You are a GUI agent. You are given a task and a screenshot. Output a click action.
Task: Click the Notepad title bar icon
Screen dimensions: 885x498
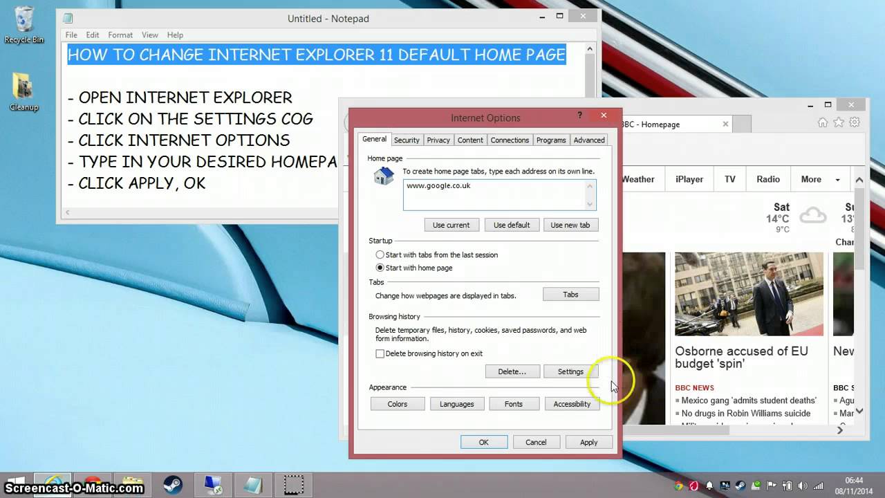[68, 18]
